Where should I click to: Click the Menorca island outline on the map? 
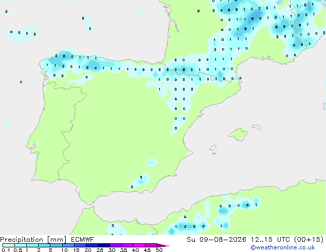257,127
